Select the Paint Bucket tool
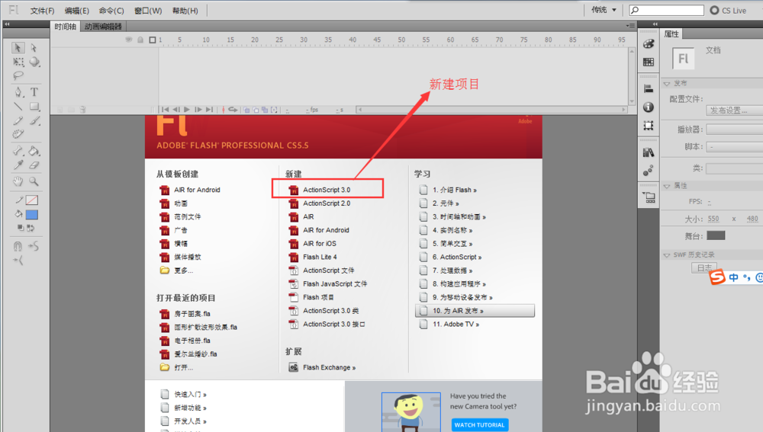Screen dimensions: 763x432 coord(34,151)
